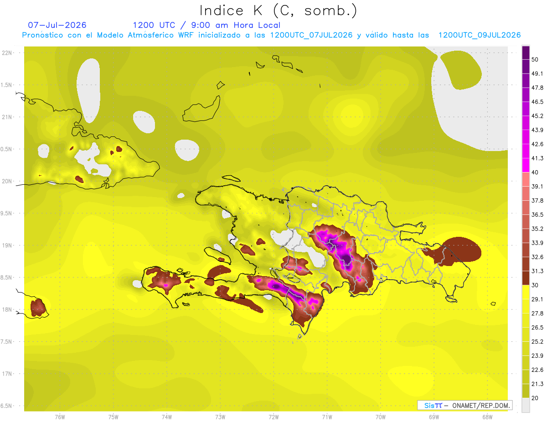Click the legend value "33.9"
Screen dimensions: 547x423
coord(538,243)
